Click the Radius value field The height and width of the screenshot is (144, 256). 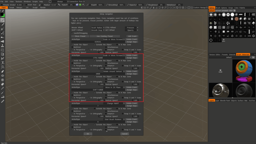54,5
